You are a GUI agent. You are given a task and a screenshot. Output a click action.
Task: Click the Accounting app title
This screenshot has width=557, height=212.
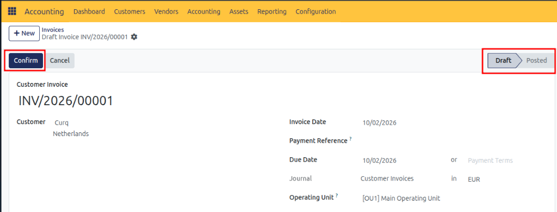[44, 12]
